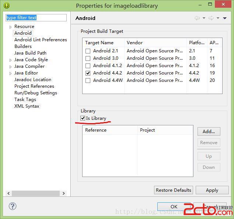Click the tree horizontal scrollbar right arrow
This screenshot has height=219, width=234.
tap(64, 193)
